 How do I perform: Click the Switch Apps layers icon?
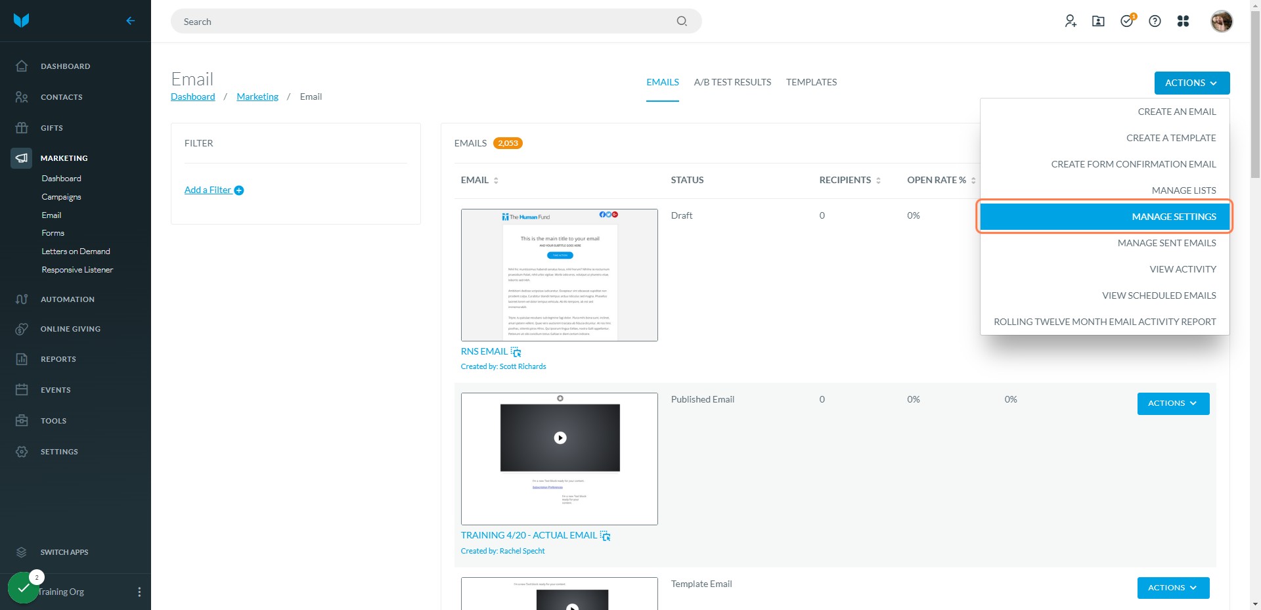coord(22,552)
